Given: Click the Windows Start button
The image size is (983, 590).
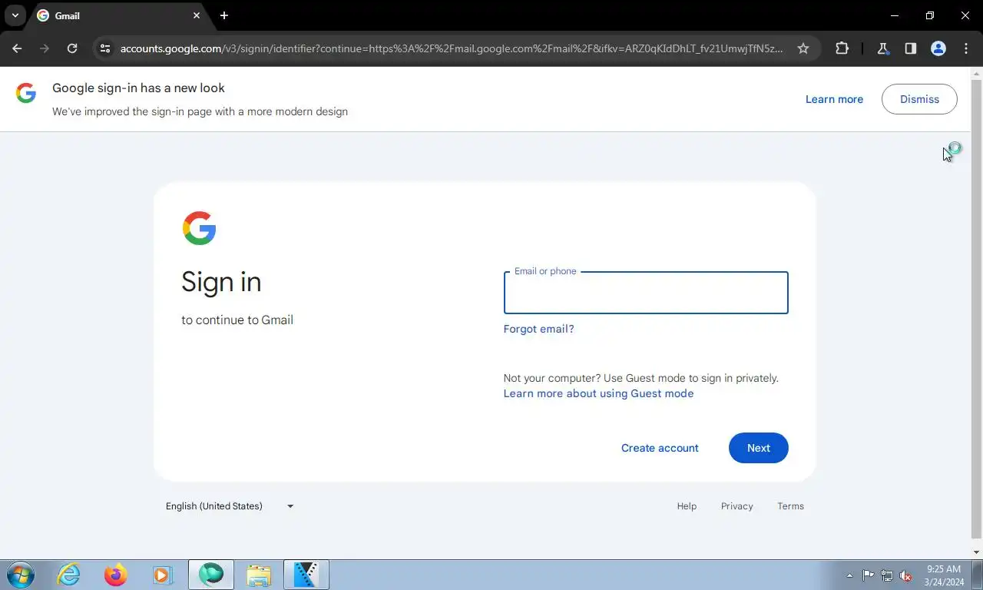Looking at the screenshot, I should coord(21,575).
